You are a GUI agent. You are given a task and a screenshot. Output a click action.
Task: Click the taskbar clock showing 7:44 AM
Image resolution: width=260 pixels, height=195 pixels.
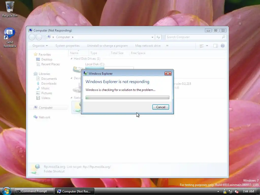click(x=248, y=191)
